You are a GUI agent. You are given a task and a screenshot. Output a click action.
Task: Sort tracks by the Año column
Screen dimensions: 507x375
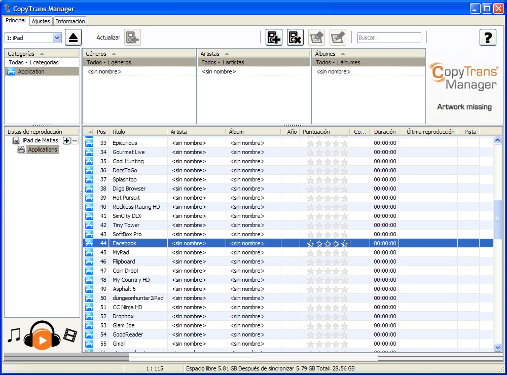tap(291, 132)
